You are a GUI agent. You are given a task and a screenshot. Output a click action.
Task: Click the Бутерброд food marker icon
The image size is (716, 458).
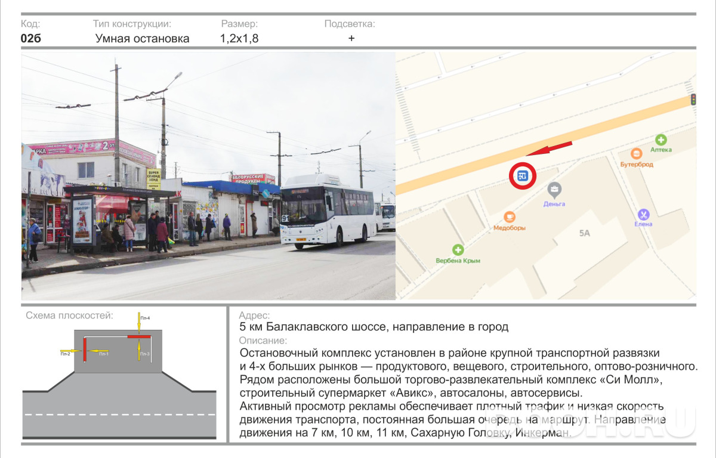637,153
